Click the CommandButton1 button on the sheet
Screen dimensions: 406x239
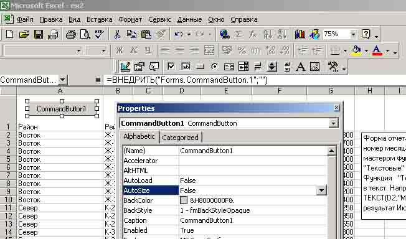pos(62,109)
